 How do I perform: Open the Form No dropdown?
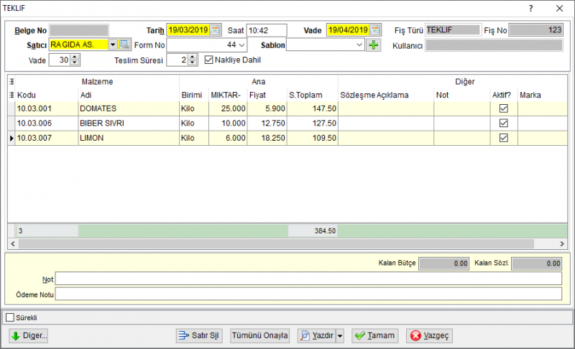pyautogui.click(x=241, y=45)
